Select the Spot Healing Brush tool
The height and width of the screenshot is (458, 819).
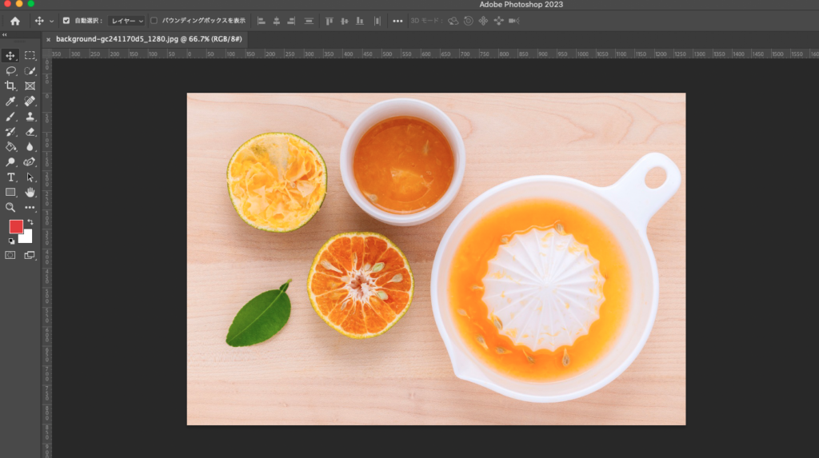(30, 101)
